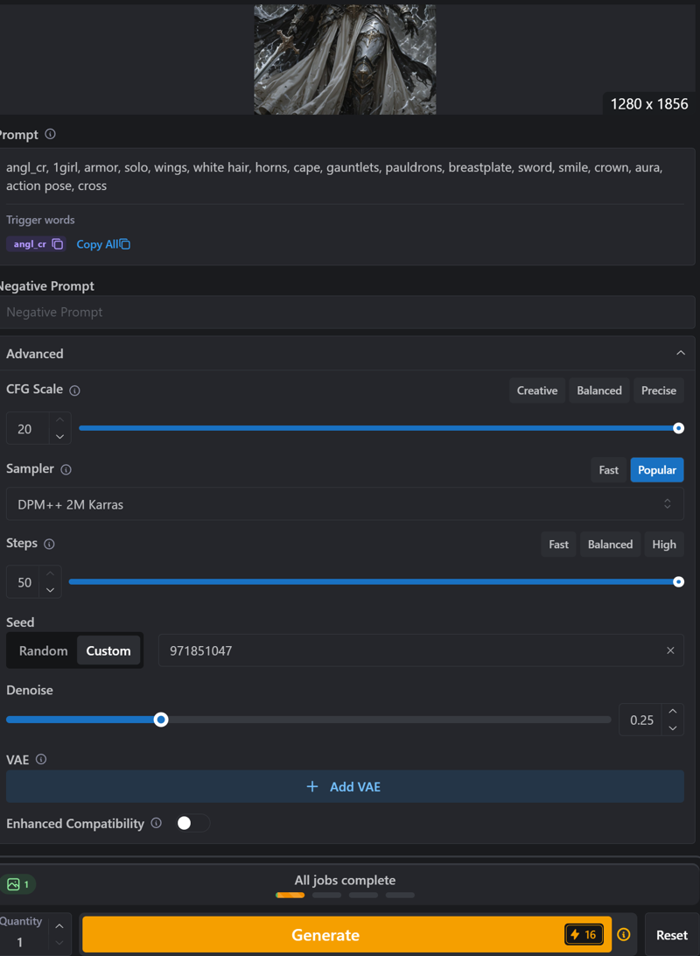Click the Prompt info icon
The height and width of the screenshot is (956, 700).
pyautogui.click(x=50, y=134)
